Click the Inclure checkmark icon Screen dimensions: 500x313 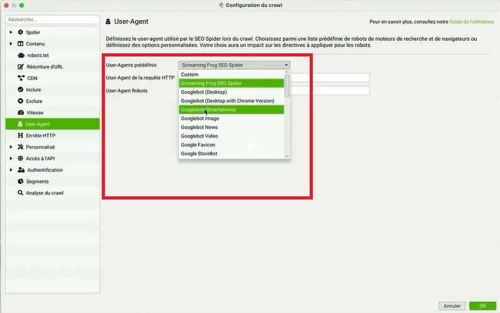[20, 90]
